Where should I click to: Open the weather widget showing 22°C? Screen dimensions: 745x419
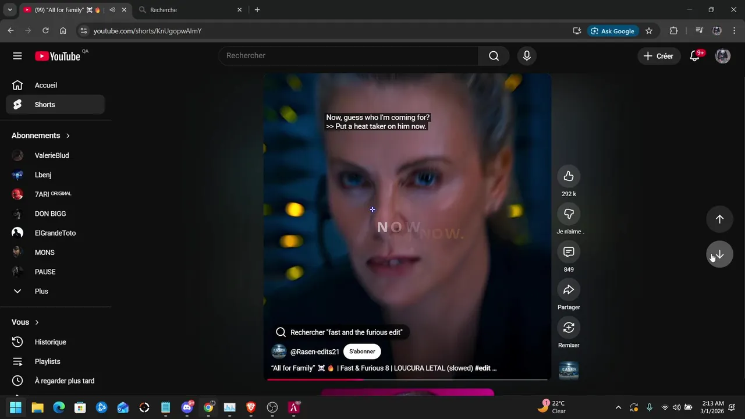coord(552,407)
